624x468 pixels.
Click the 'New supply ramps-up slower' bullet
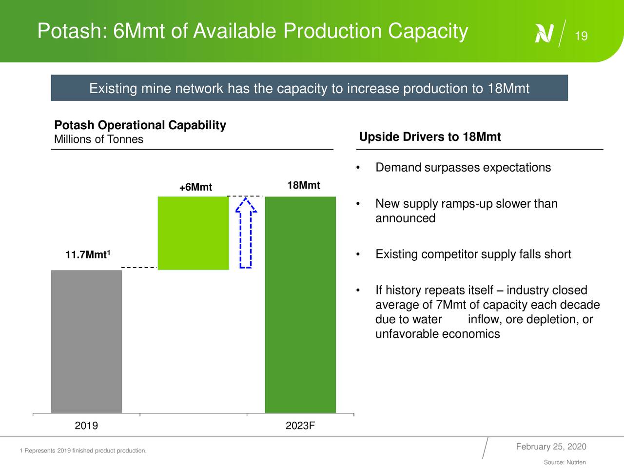pos(467,211)
